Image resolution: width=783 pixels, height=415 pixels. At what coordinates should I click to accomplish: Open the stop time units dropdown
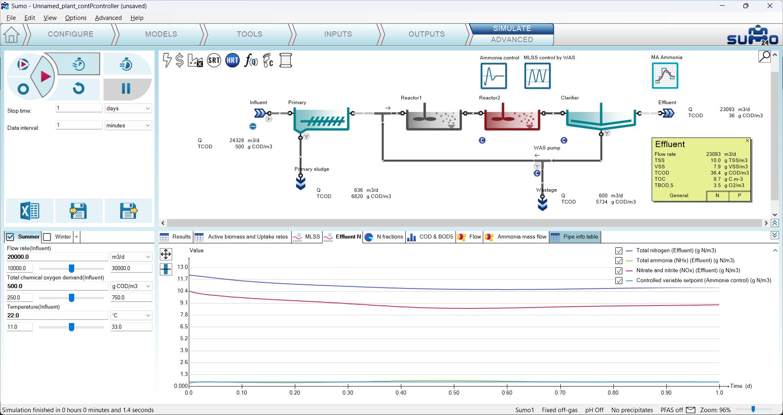pos(128,108)
